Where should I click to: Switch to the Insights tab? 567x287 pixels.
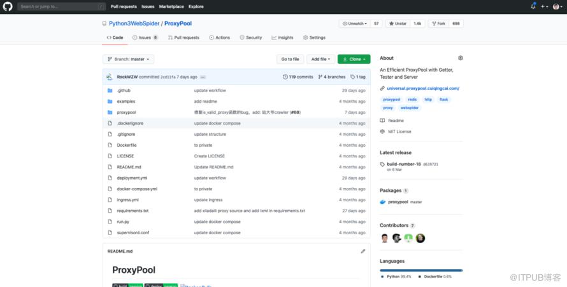282,37
